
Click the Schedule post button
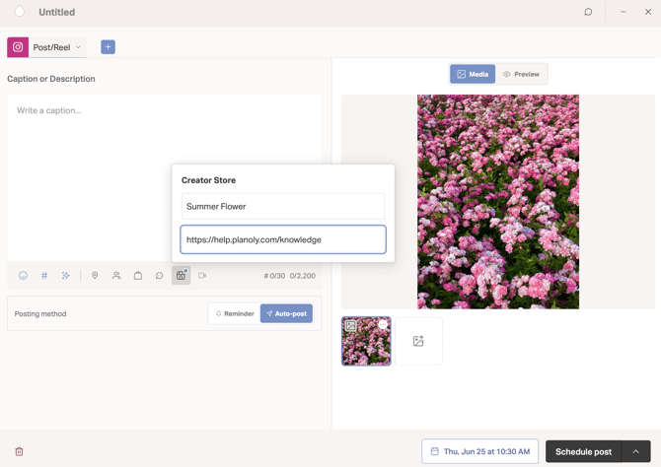[x=583, y=451]
